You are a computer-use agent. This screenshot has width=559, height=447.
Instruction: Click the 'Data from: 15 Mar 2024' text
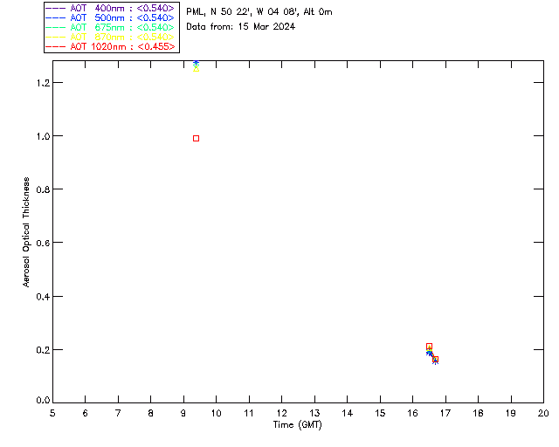pos(241,27)
